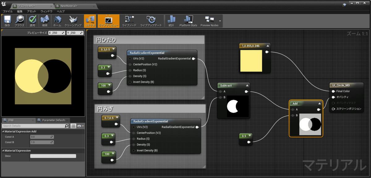The height and width of the screenshot is (178, 371).
Task: Close the NewMaterial tab
Action: 94,6
